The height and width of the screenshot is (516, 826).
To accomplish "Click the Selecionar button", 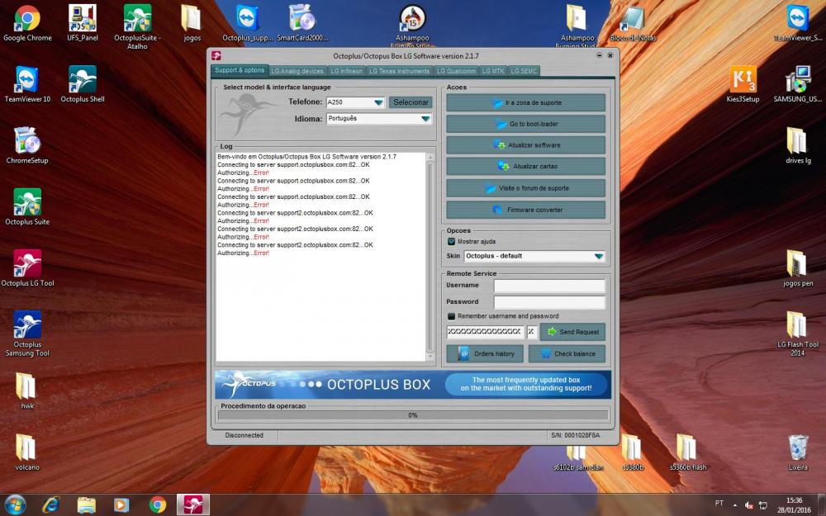I will coord(411,102).
